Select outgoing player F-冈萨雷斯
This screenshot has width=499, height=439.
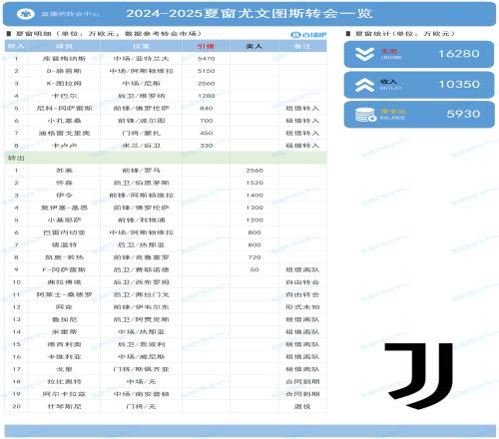click(64, 269)
